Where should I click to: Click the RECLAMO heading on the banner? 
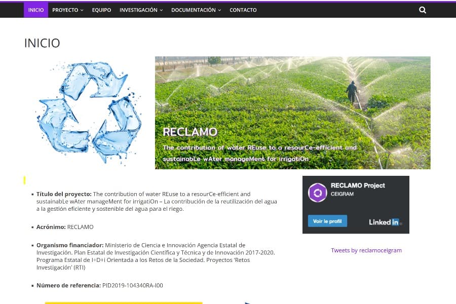[190, 132]
